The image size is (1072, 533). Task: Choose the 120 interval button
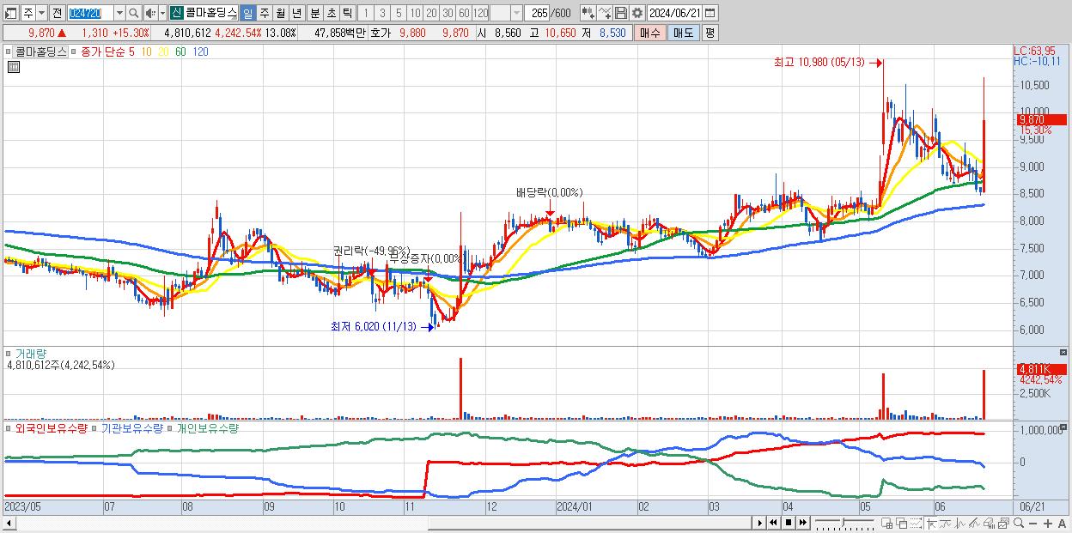click(480, 13)
